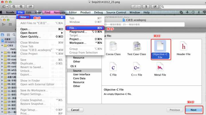Show Preview's edit markup toolbar icon

155,7
